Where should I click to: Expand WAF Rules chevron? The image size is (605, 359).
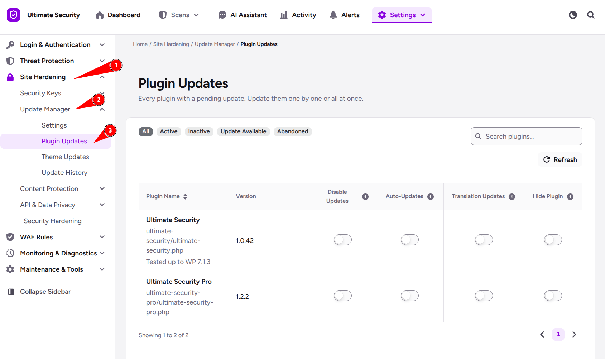coord(102,237)
